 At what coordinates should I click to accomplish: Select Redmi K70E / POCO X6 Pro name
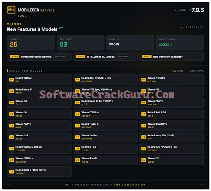click(x=31, y=170)
